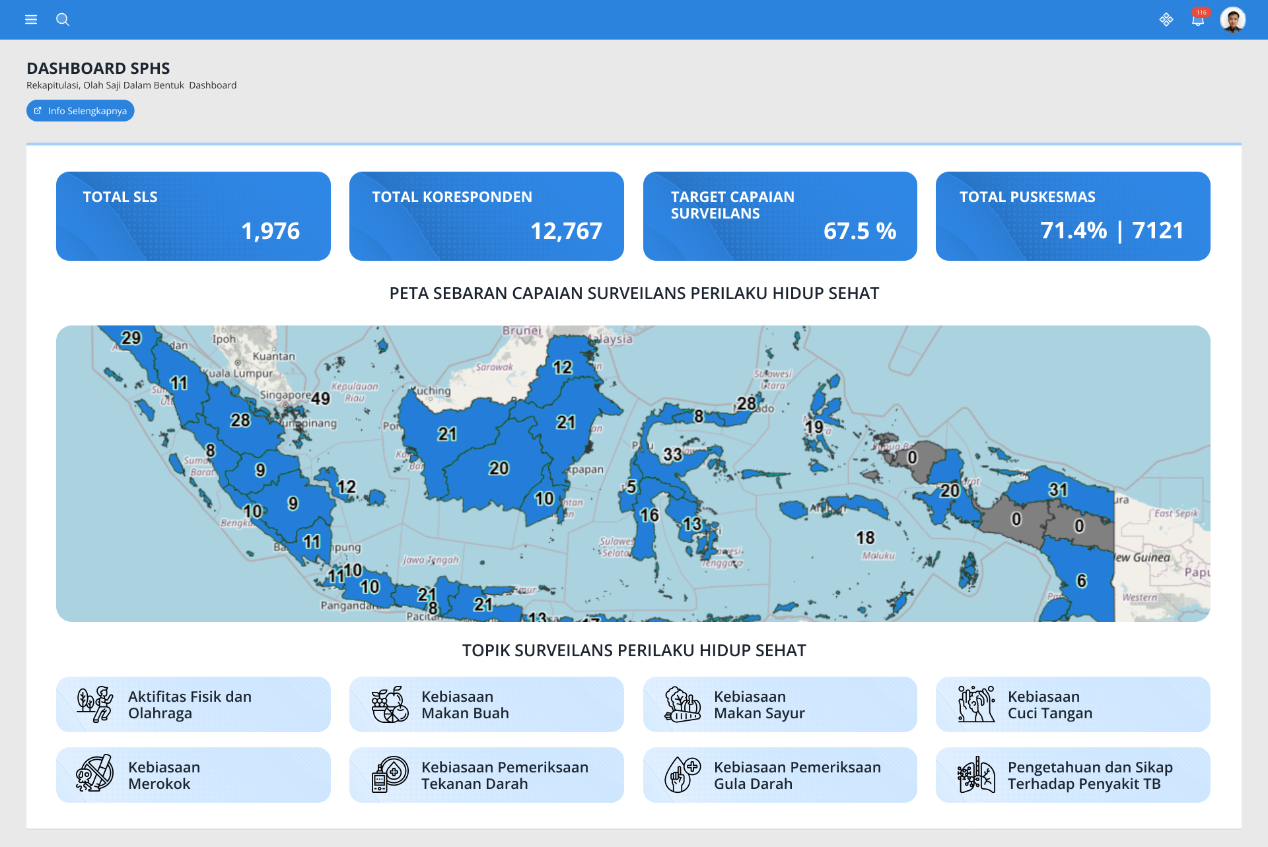Click the Total Koresponden summary card

486,216
